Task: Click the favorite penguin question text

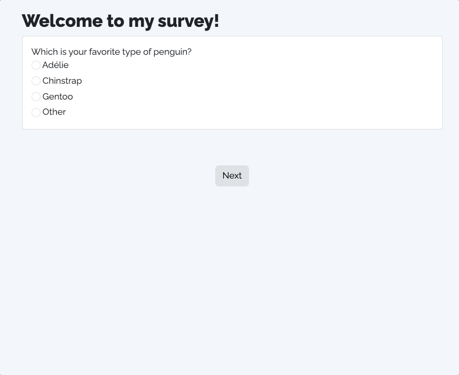Action: [111, 52]
